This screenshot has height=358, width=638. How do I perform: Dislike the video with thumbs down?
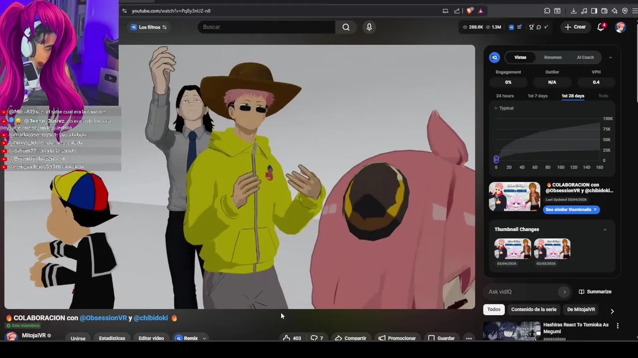(x=317, y=338)
